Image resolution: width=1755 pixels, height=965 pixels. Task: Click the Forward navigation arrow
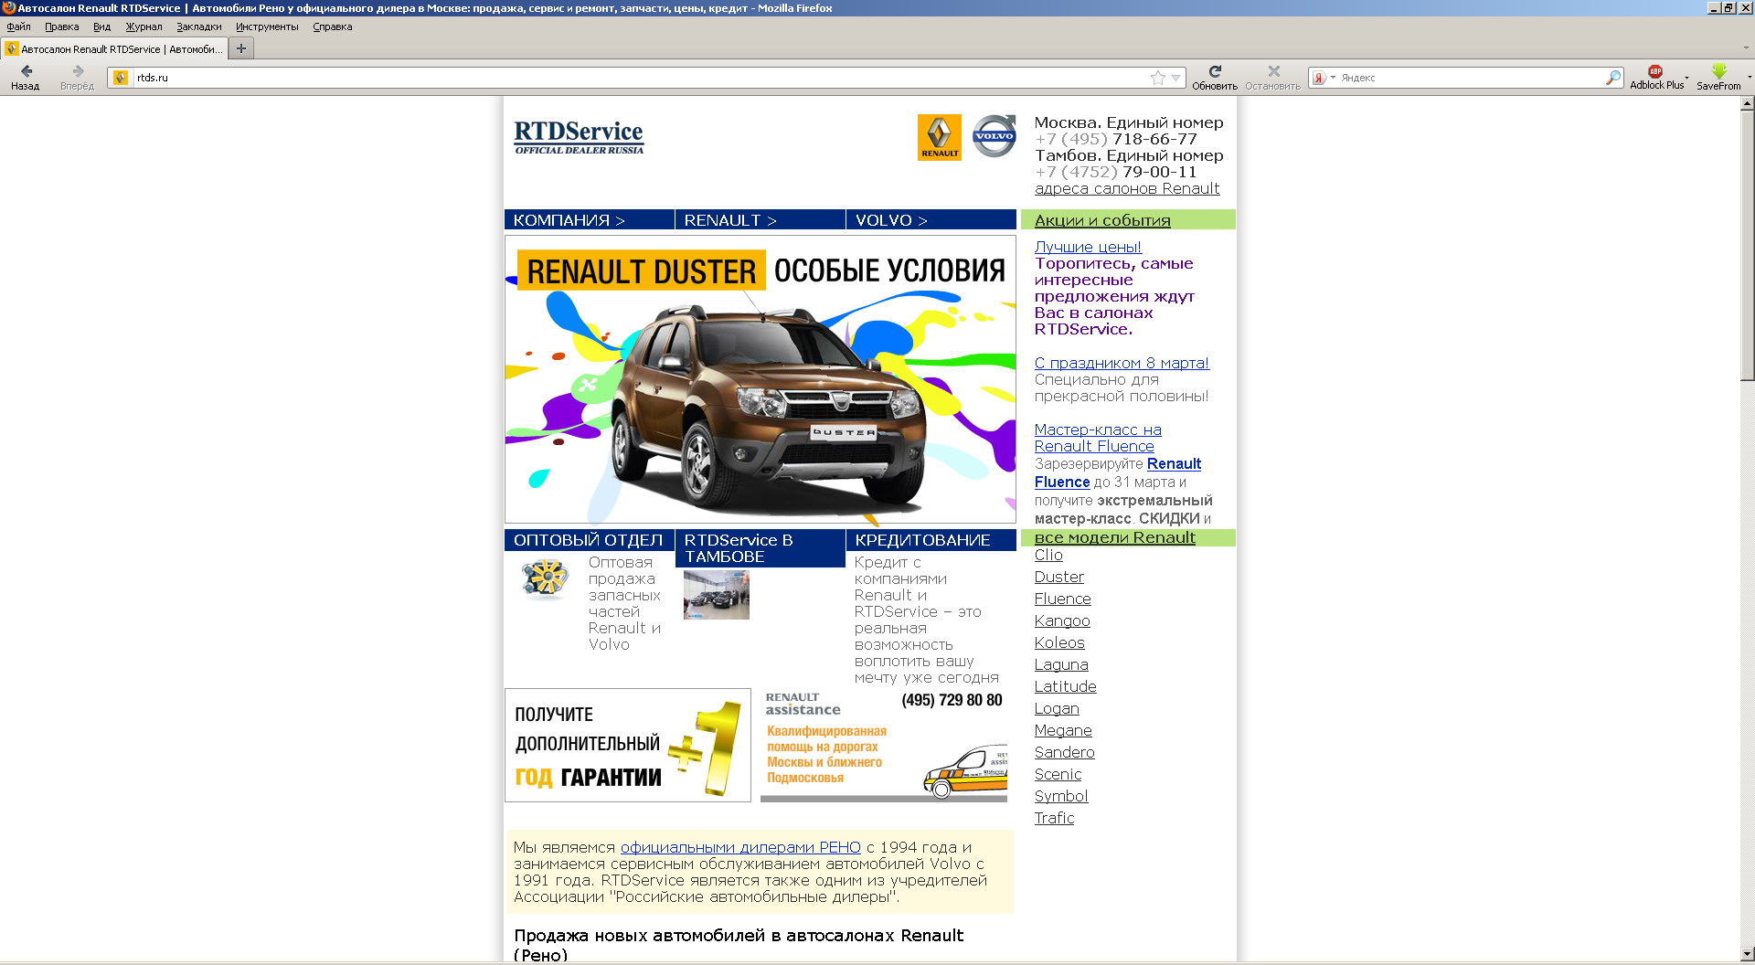(x=78, y=71)
